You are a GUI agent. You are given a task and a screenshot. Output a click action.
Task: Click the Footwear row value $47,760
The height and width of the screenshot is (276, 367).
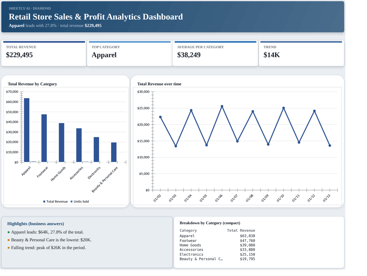click(248, 241)
